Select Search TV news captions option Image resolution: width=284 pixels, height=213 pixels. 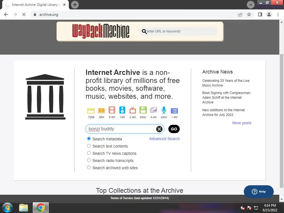[x=89, y=153]
